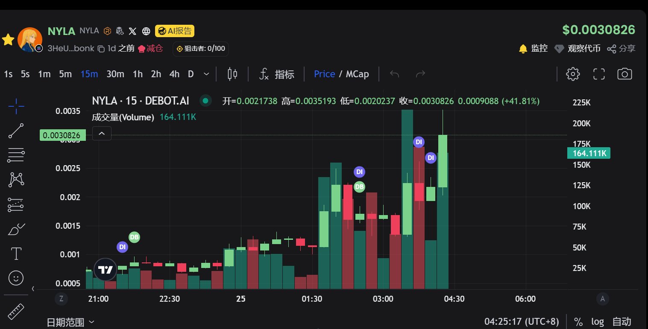Viewport: 648px width, 329px height.
Task: Click the 0.0030826 current price label
Action: 62,135
